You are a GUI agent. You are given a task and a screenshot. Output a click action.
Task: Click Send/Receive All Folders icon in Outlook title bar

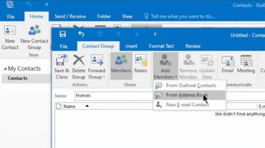(x=10, y=4)
